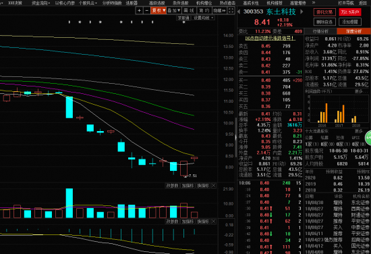Click the 隐藏 hide panel arrow button

pos(220,10)
